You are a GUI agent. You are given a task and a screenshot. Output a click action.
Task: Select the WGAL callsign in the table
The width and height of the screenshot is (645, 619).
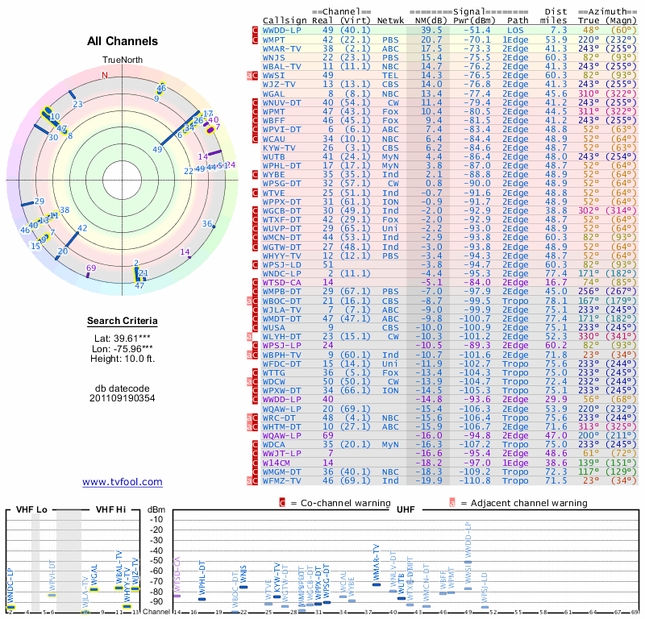(274, 93)
